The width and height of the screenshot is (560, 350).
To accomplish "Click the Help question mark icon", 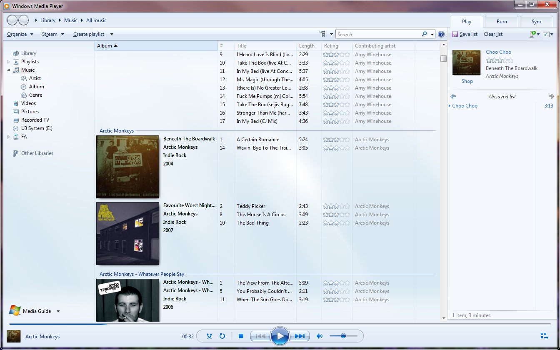I will pos(441,34).
